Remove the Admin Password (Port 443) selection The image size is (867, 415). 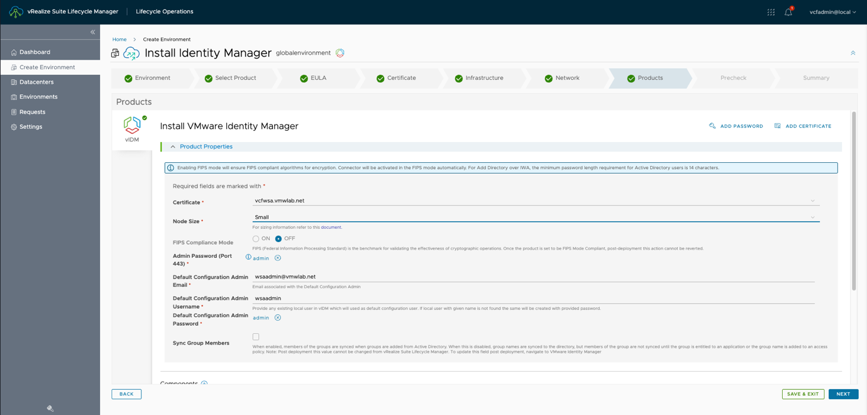pyautogui.click(x=278, y=258)
